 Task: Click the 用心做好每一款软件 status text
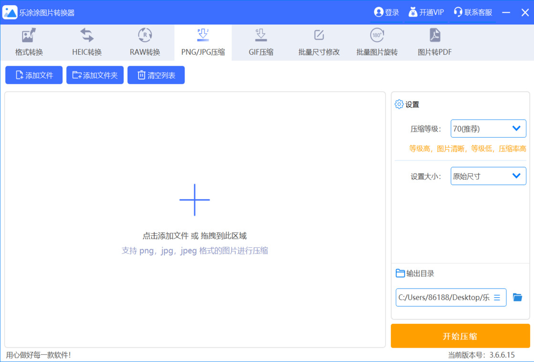pos(39,355)
